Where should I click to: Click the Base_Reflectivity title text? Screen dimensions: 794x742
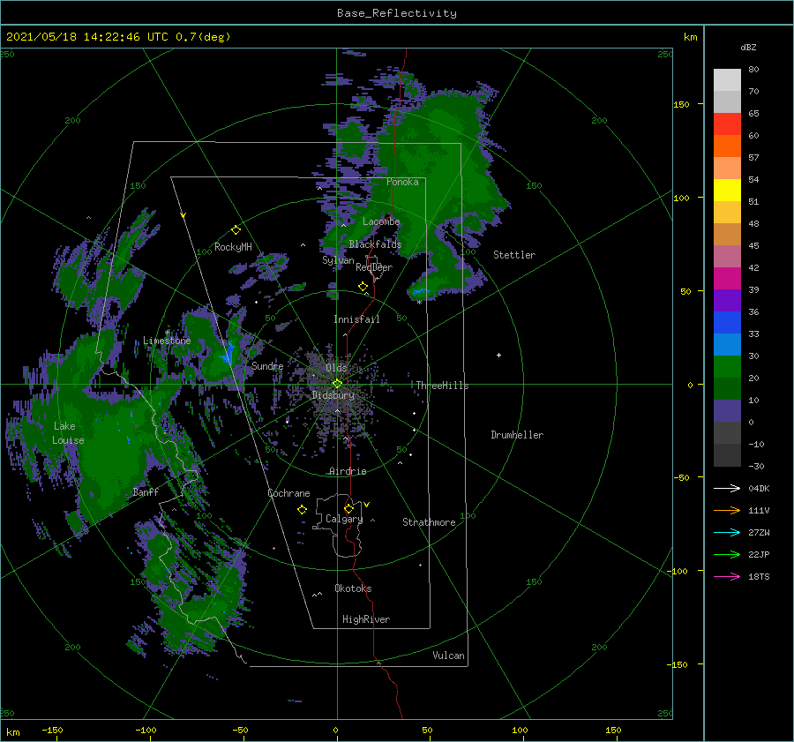(x=397, y=13)
